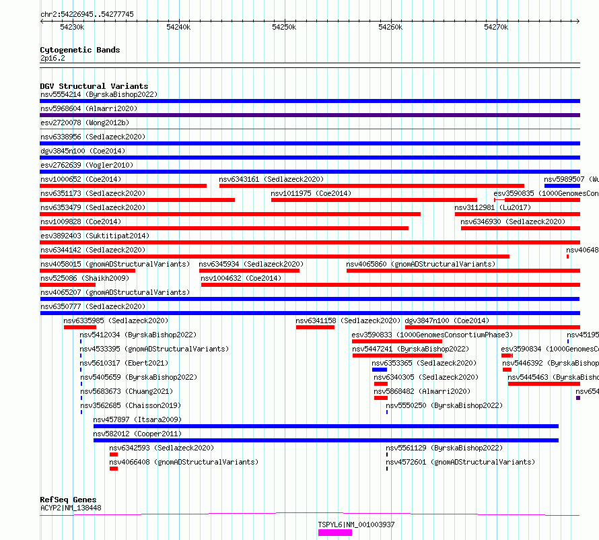This screenshot has width=599, height=540.
Task: Select nsv5610317 (Ebert2021) label
Action: [x=124, y=363]
